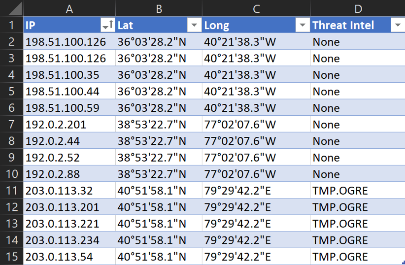
Task: Click the Threat Intel header cell text
Action: [343, 26]
